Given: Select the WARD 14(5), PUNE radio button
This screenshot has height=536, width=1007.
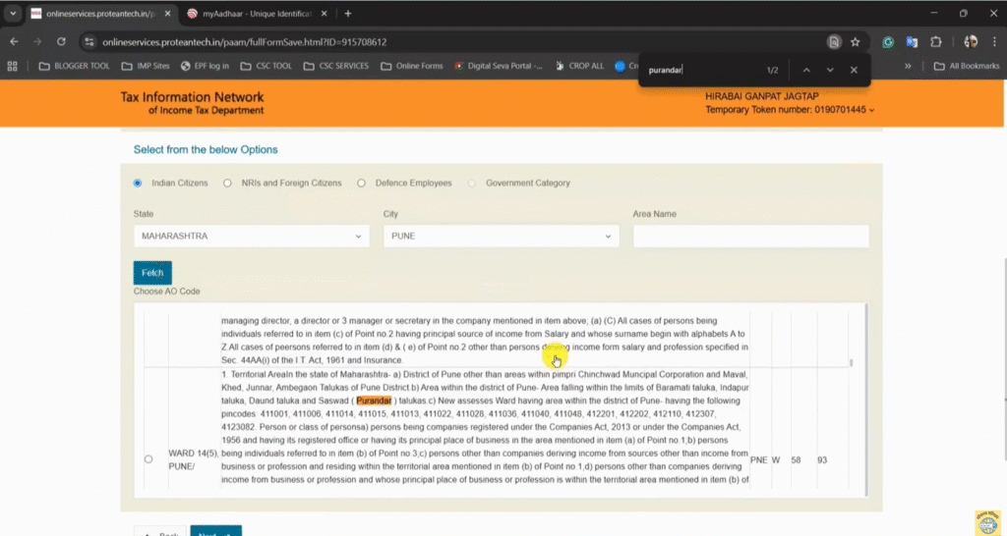Looking at the screenshot, I should [x=148, y=459].
